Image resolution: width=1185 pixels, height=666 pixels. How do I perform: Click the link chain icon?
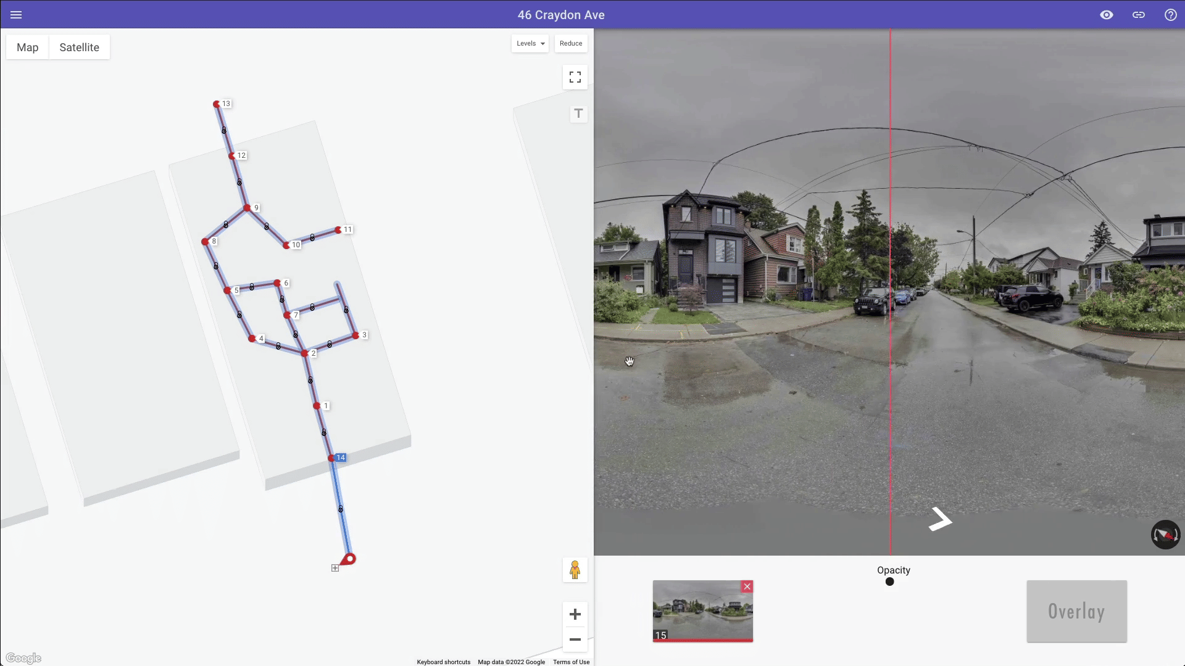click(1139, 15)
